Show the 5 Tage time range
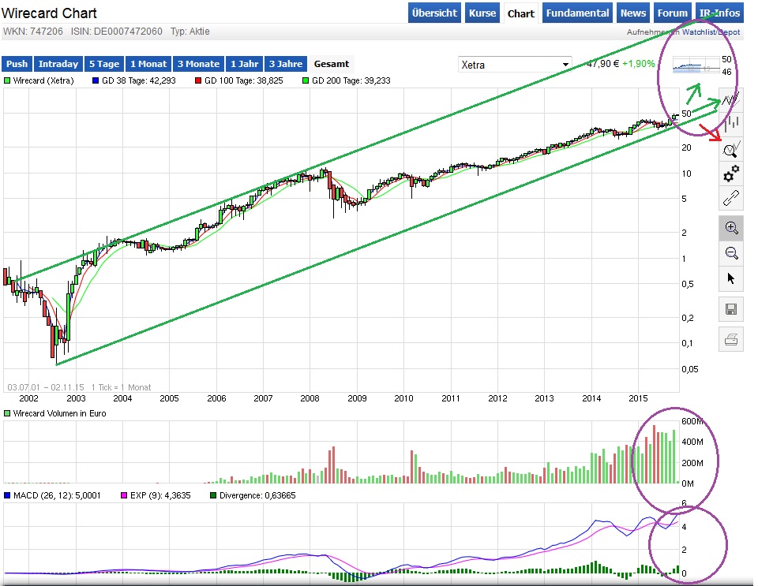This screenshot has height=586, width=758. pyautogui.click(x=104, y=64)
